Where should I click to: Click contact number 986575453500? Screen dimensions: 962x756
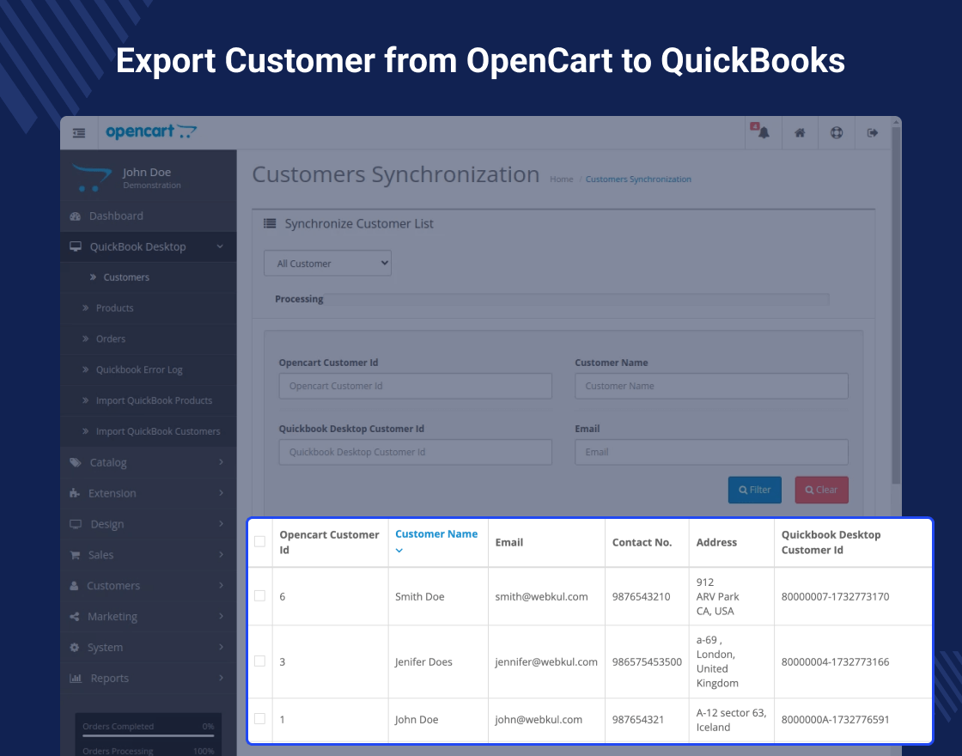(647, 661)
